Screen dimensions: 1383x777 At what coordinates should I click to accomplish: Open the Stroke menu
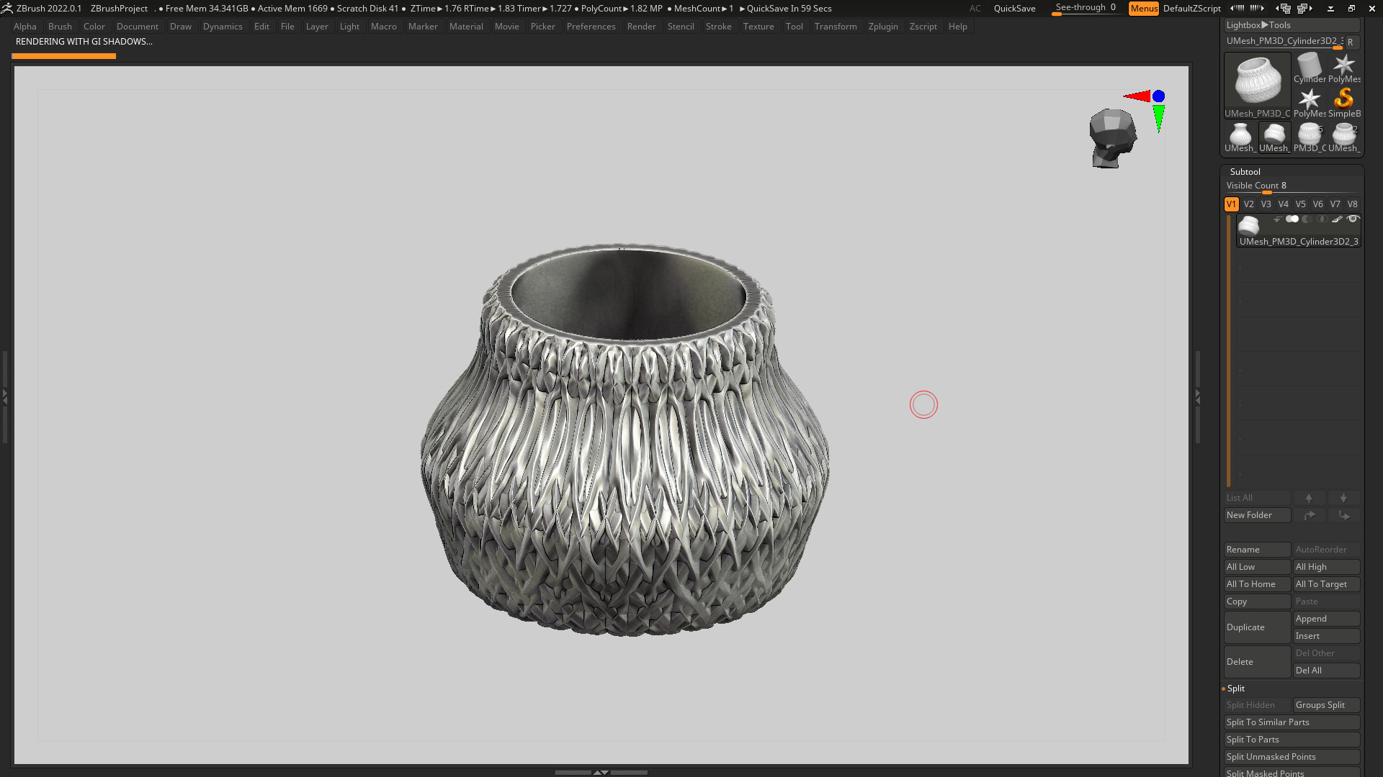click(x=718, y=27)
